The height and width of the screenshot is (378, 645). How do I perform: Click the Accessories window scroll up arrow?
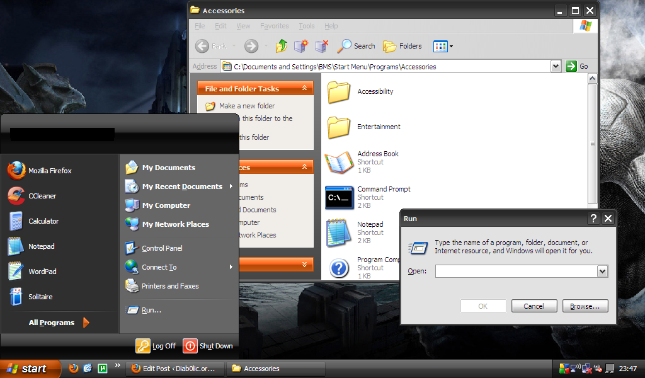click(x=592, y=78)
